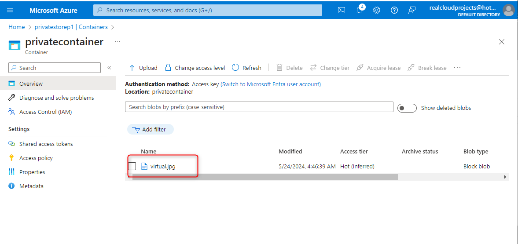Open Access Control (IAM) page
This screenshot has width=518, height=244.
[x=45, y=112]
